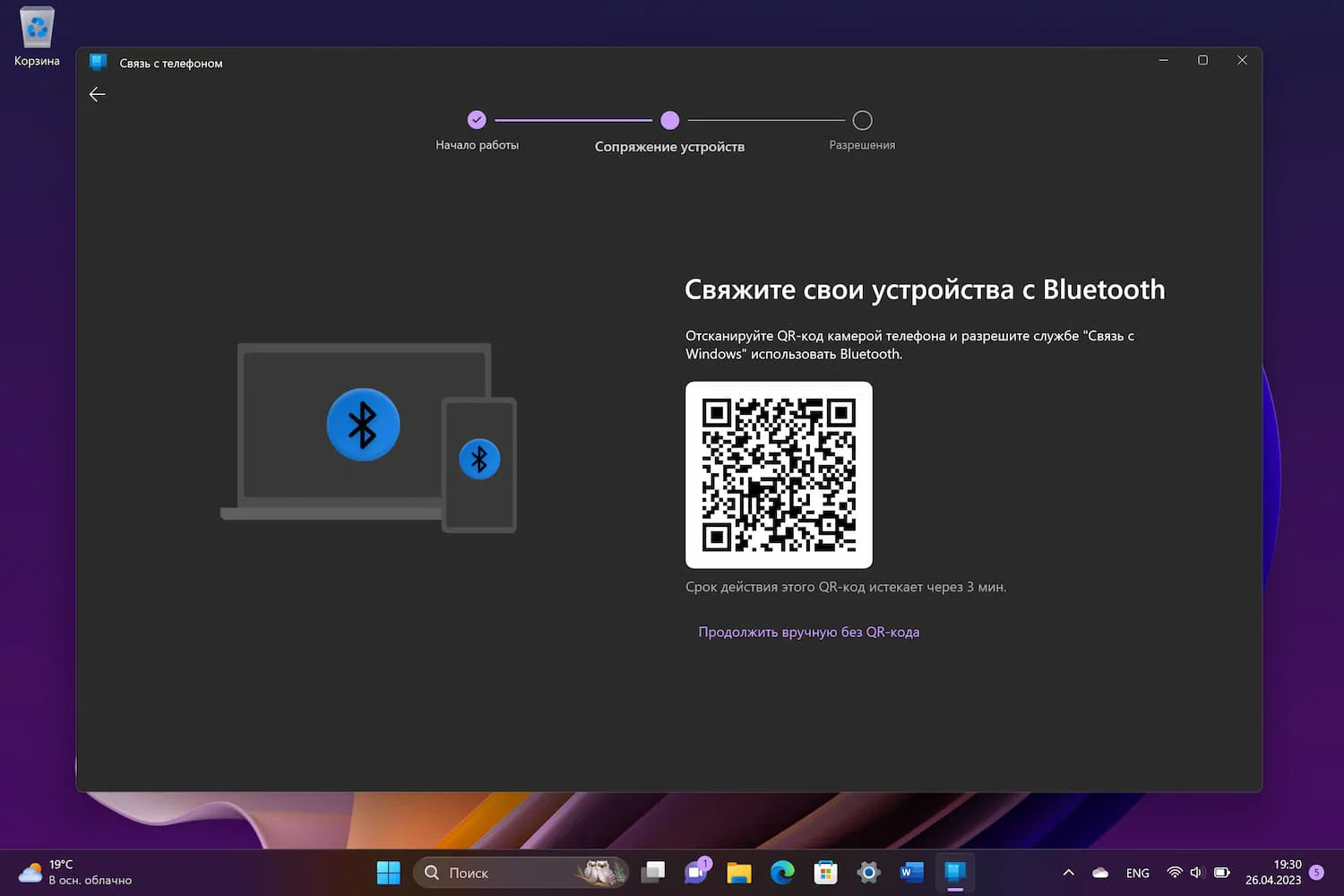Select the 'Сопряжение устройств' step circle
Screen dimensions: 1344x896
[669, 119]
